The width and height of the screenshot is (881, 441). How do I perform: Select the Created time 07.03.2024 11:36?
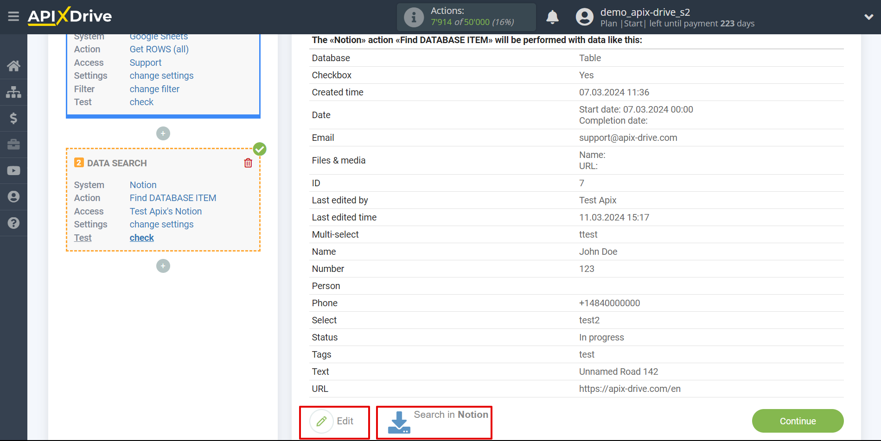pyautogui.click(x=614, y=92)
